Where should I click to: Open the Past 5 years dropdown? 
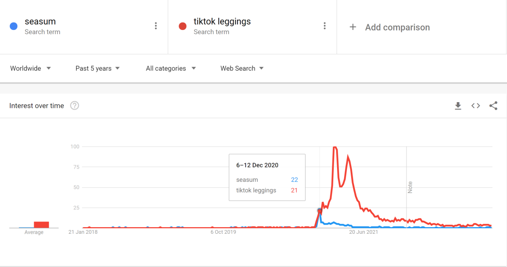(x=98, y=68)
